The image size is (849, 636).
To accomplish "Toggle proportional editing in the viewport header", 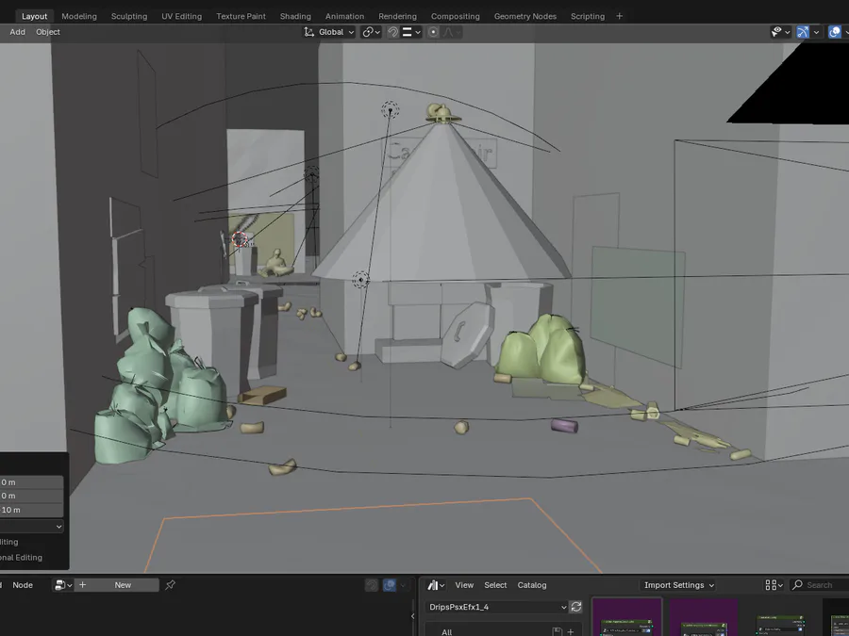I will point(433,32).
